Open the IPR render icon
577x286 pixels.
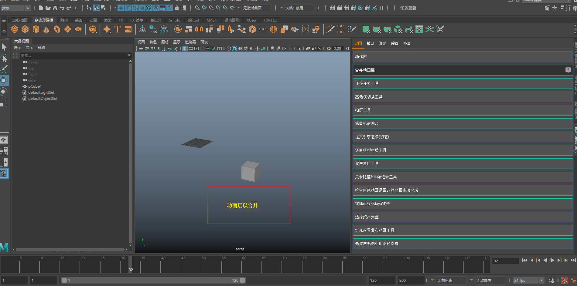coord(346,8)
